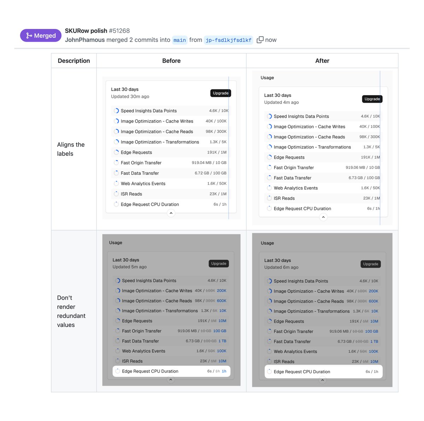This screenshot has width=424, height=421.
Task: Click the 919.04 MB / 10 GB value
Action: click(209, 163)
